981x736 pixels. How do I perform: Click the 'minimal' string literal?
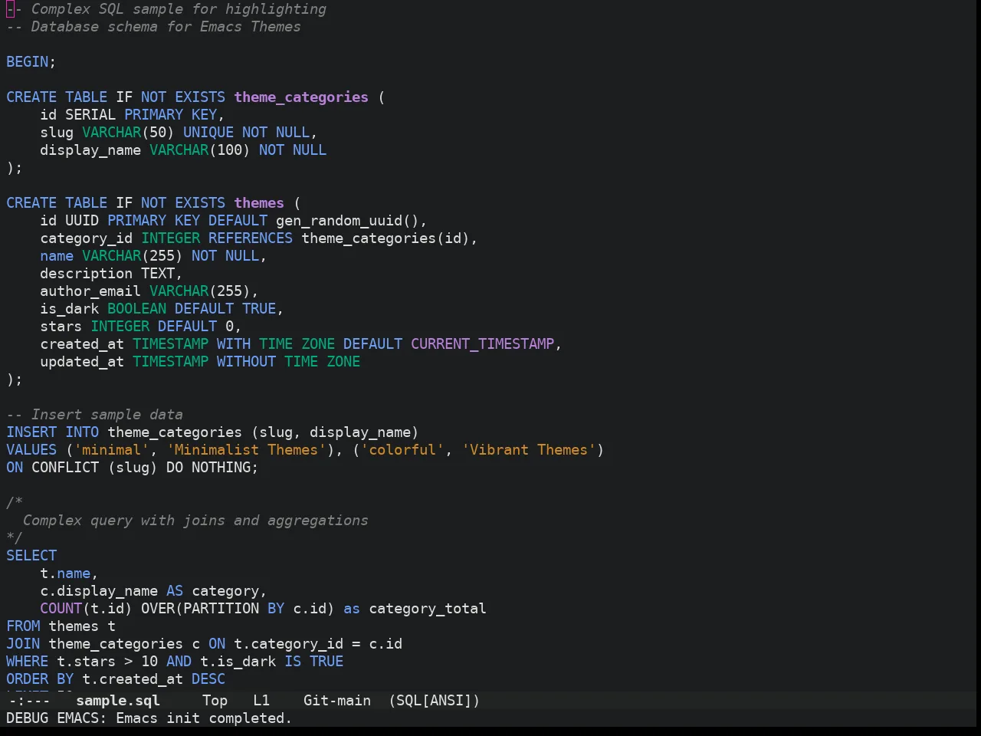(x=111, y=449)
